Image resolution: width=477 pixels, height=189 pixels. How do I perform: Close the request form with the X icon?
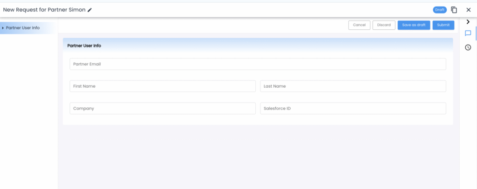tap(469, 10)
